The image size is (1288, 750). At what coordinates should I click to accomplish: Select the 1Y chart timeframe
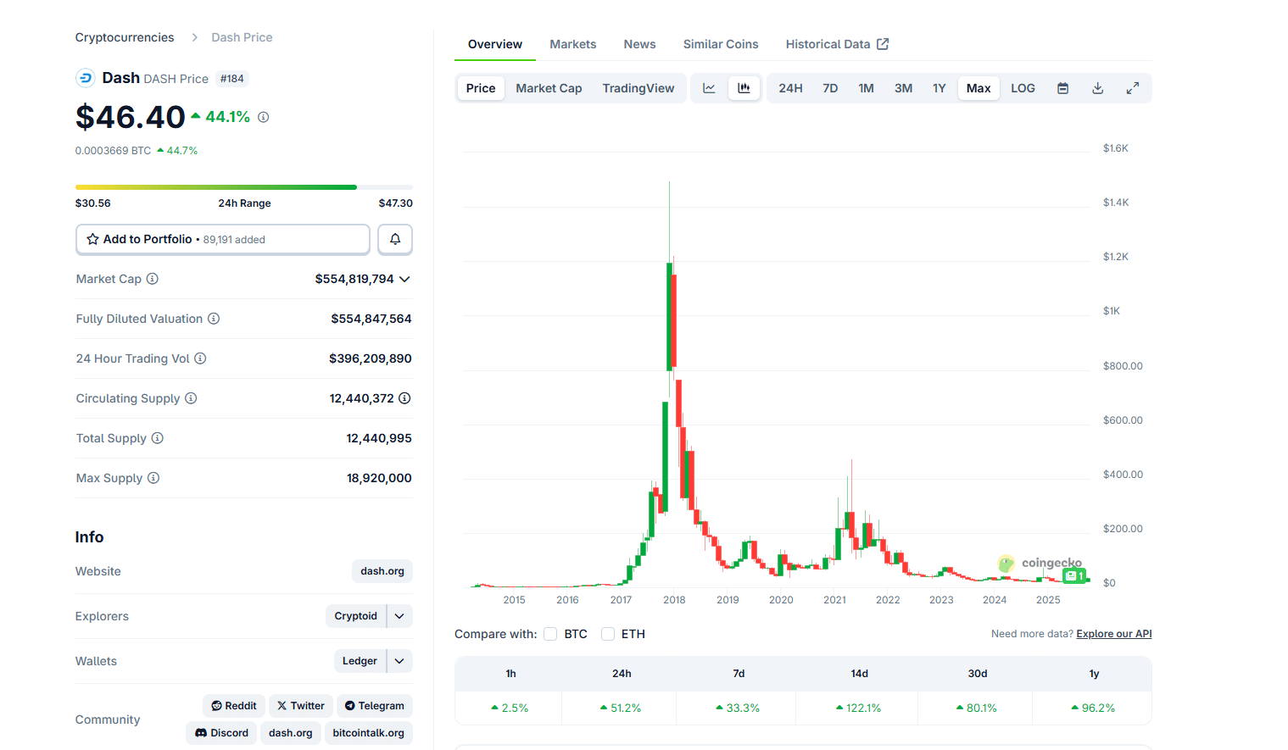click(x=939, y=87)
